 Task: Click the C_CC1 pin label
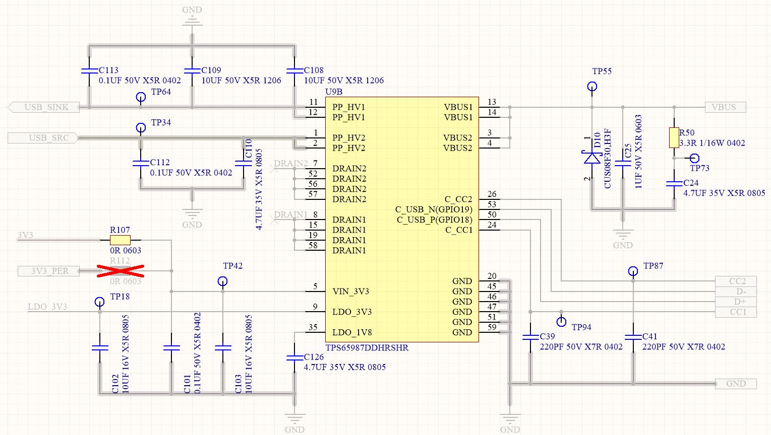pos(459,230)
